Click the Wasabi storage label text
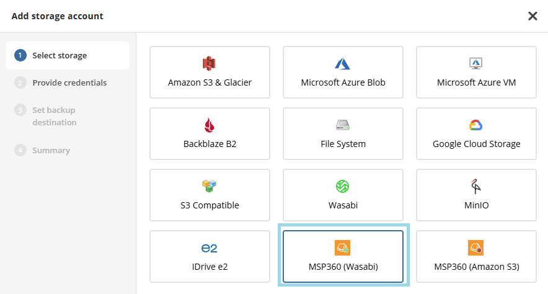 (x=343, y=205)
